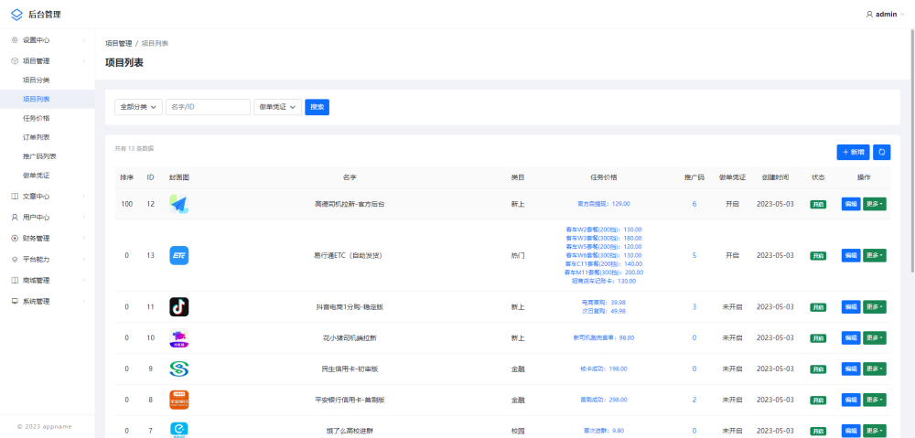Click the 名字/ID search input field

pyautogui.click(x=208, y=107)
